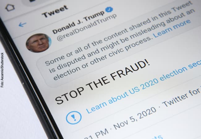This screenshot has height=139, width=201.
Task: Click the Nov 5, 2020 date
Action: coord(135,118)
